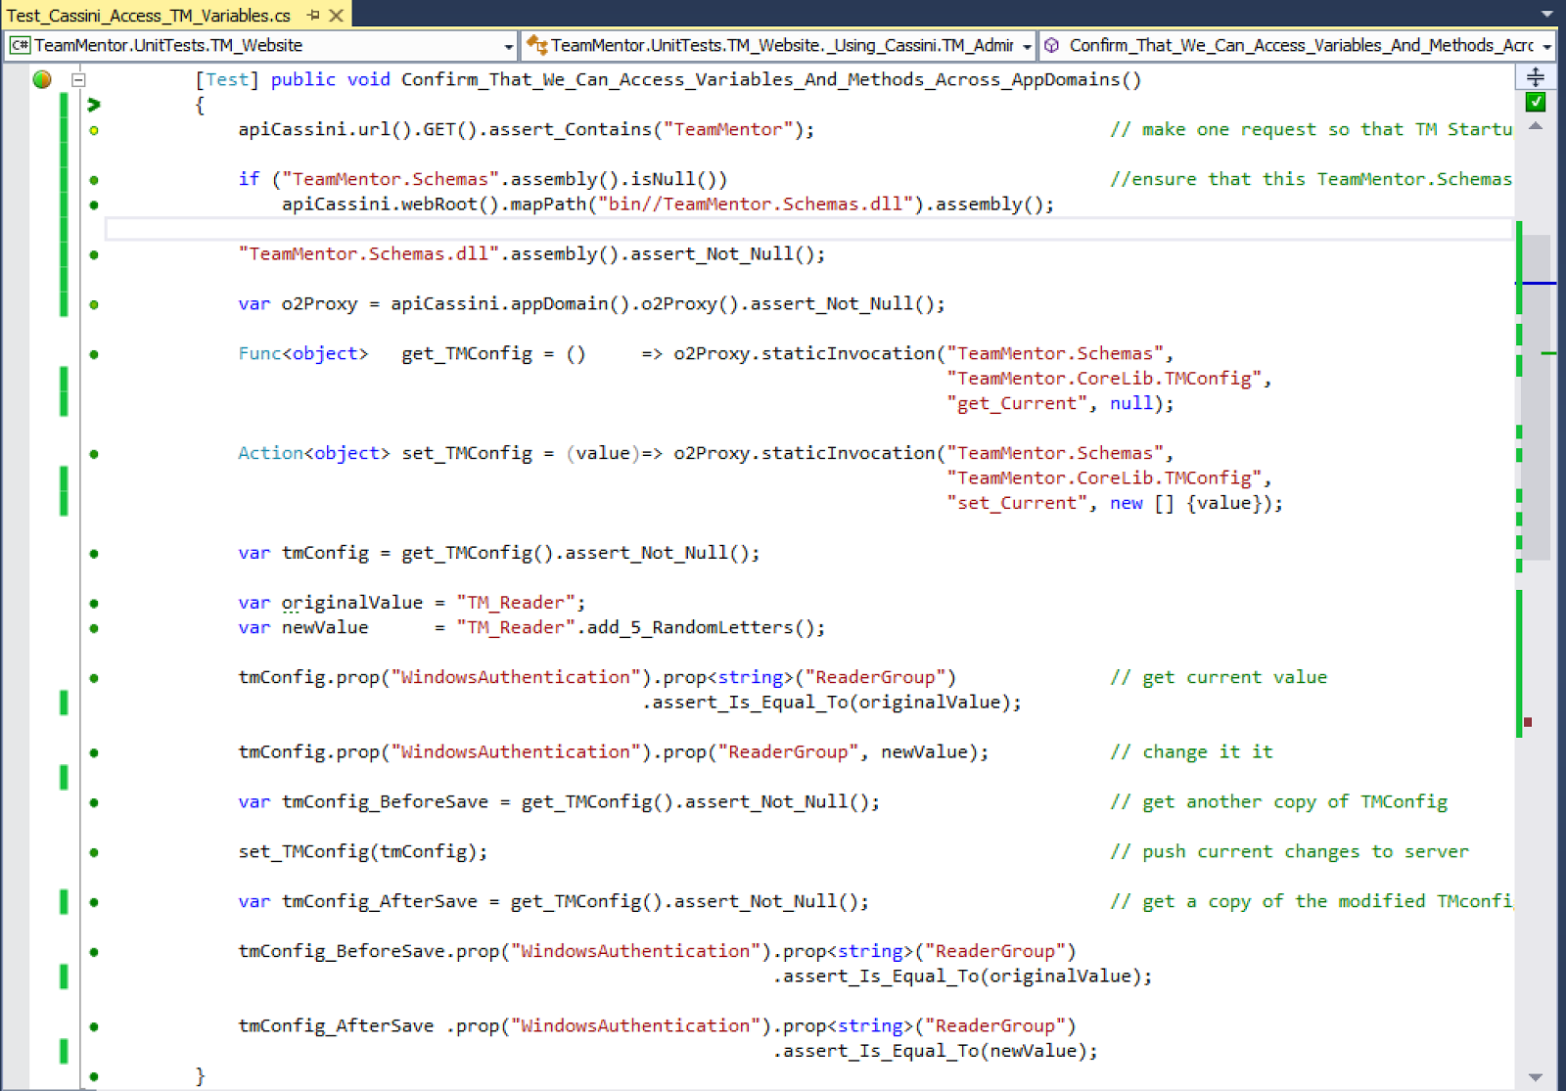Click the method icon in the member dropdown
This screenshot has height=1091, width=1566.
1052,45
